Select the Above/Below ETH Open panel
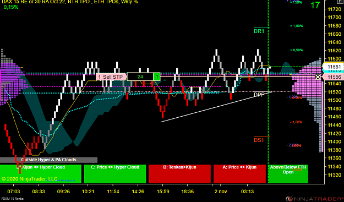The image size is (344, 202). [288, 174]
